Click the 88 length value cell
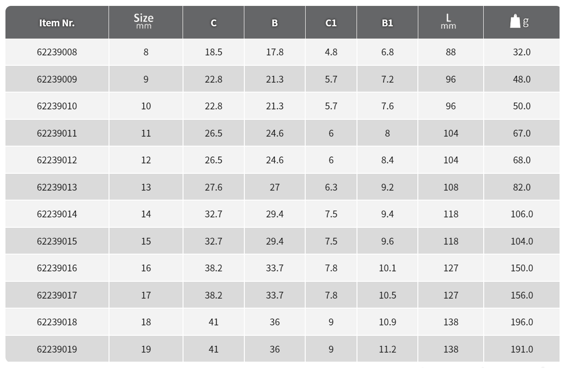The height and width of the screenshot is (368, 565). click(x=451, y=52)
